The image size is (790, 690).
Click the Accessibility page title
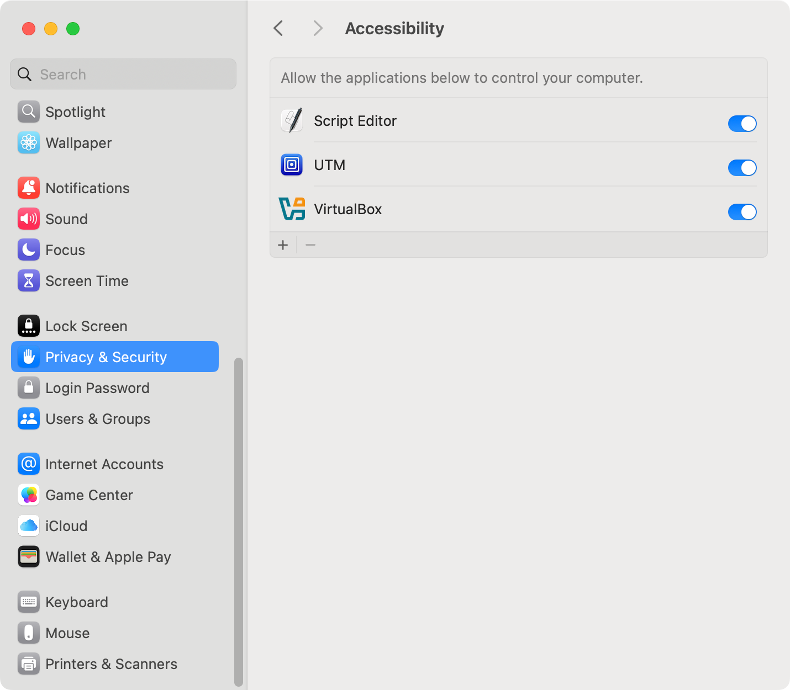[x=394, y=28]
